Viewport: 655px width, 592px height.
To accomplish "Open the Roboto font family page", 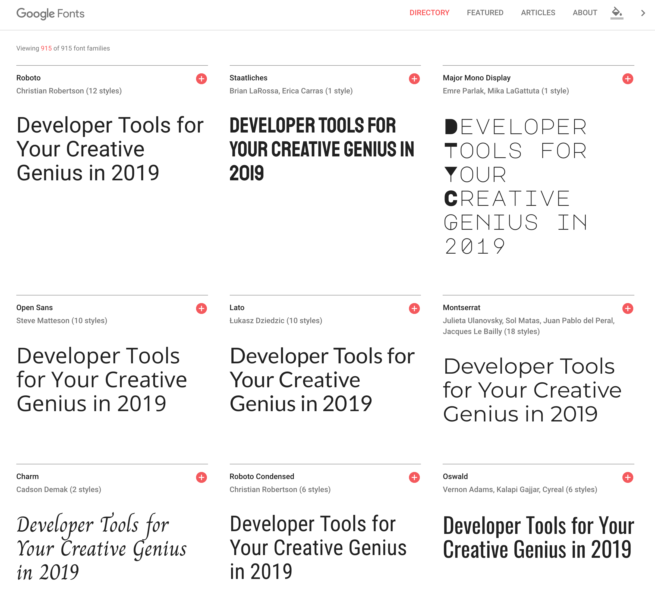I will tap(28, 78).
